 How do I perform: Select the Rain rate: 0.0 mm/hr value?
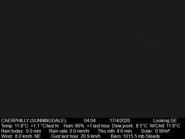(69, 131)
